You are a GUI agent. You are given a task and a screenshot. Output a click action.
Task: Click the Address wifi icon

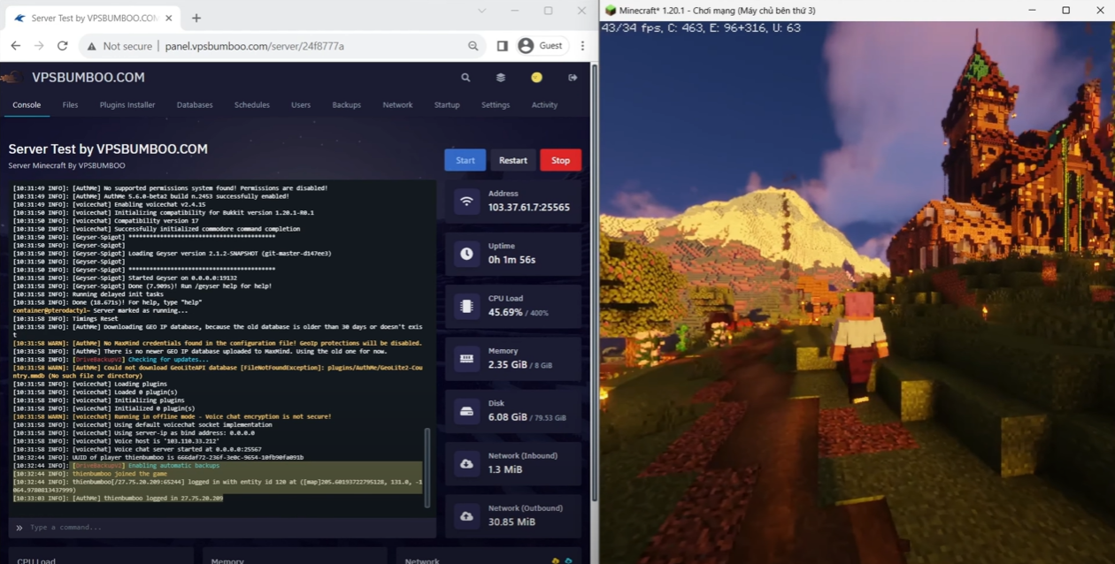point(466,201)
